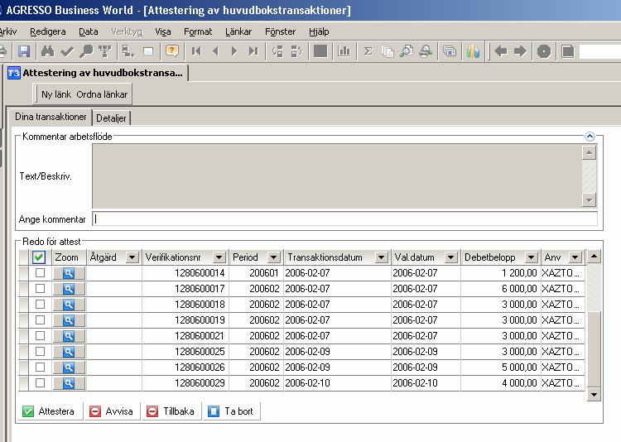Click the Ange kommentar input field
This screenshot has height=442, width=621.
[344, 219]
